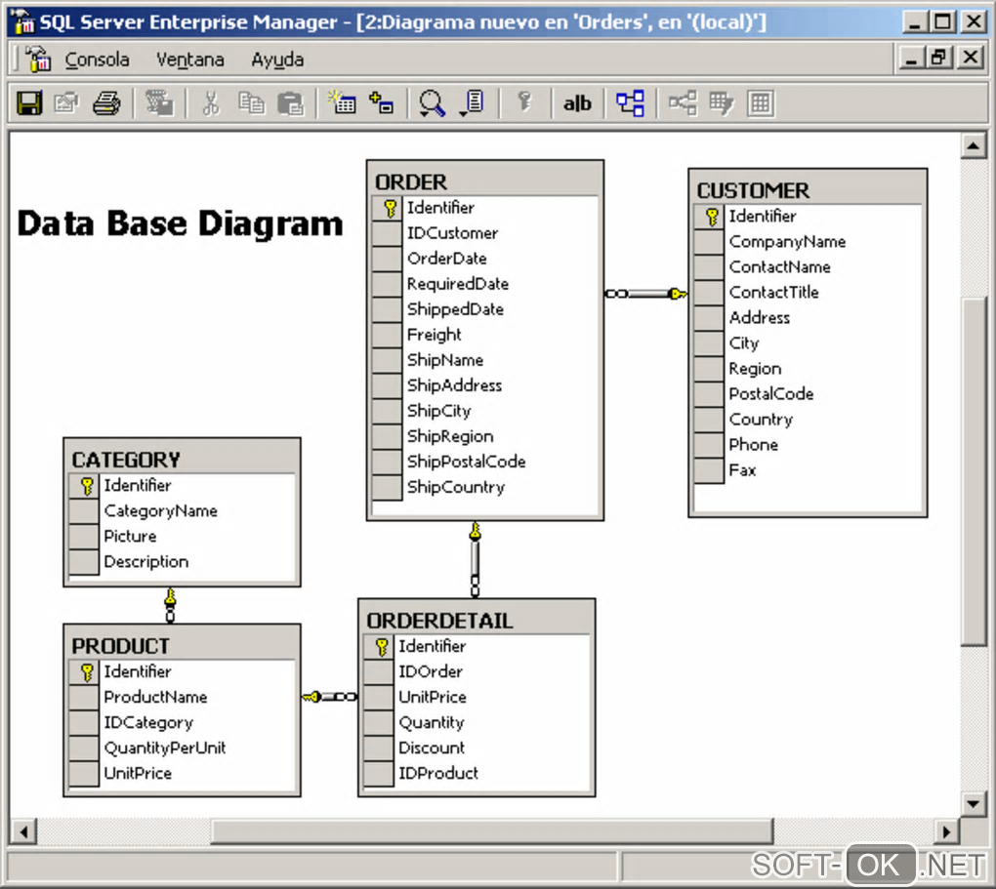Click the Paste toolbar icon
Viewport: 996px width, 889px height.
291,103
